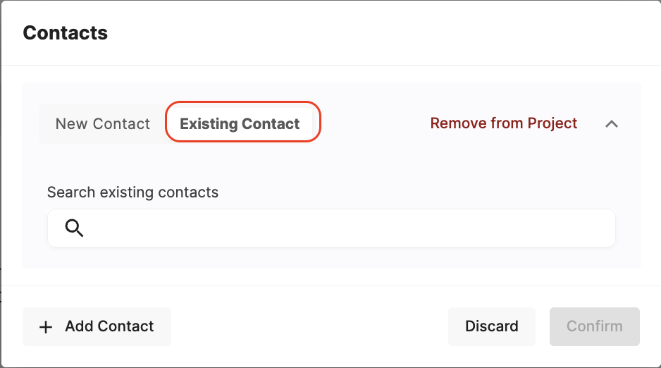Hit the greyed-out Confirm button

pos(594,326)
